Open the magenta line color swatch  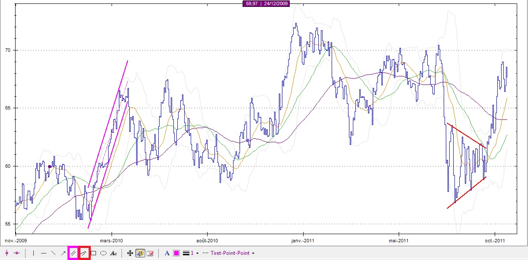click(176, 253)
